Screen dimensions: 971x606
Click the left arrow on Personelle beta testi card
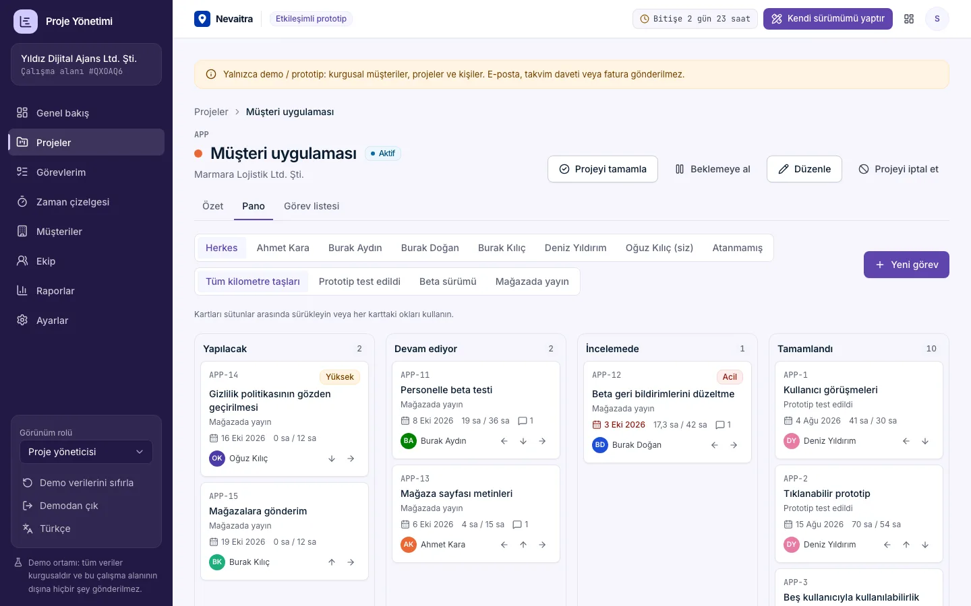pos(504,441)
